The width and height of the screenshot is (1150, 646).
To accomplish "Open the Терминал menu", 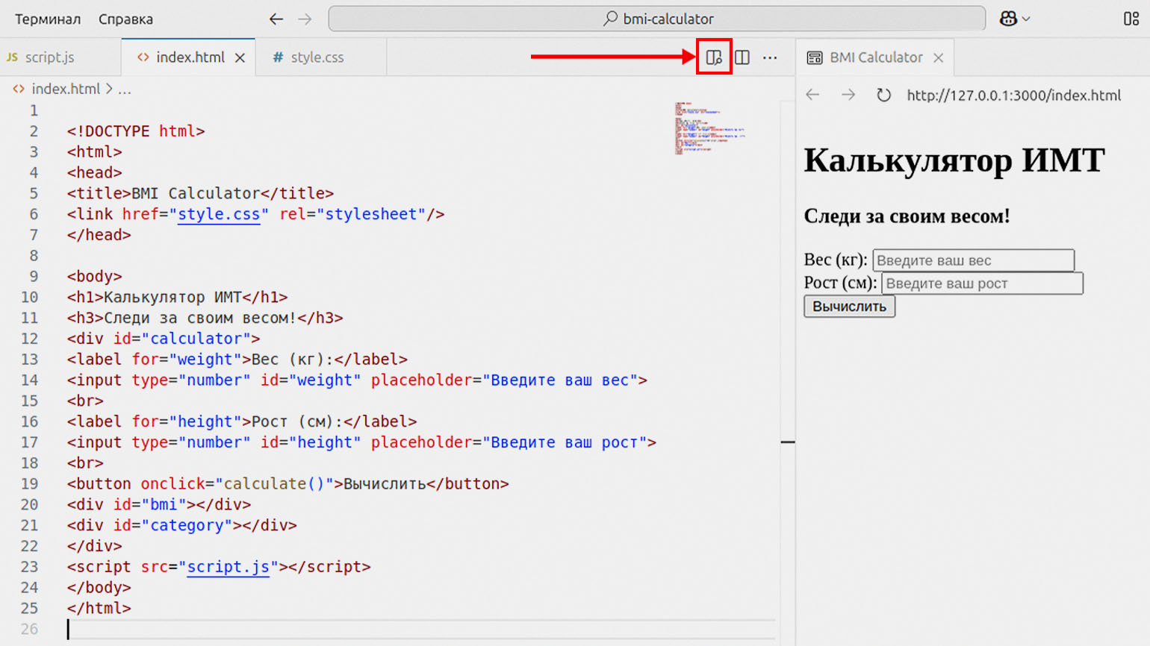I will click(48, 19).
